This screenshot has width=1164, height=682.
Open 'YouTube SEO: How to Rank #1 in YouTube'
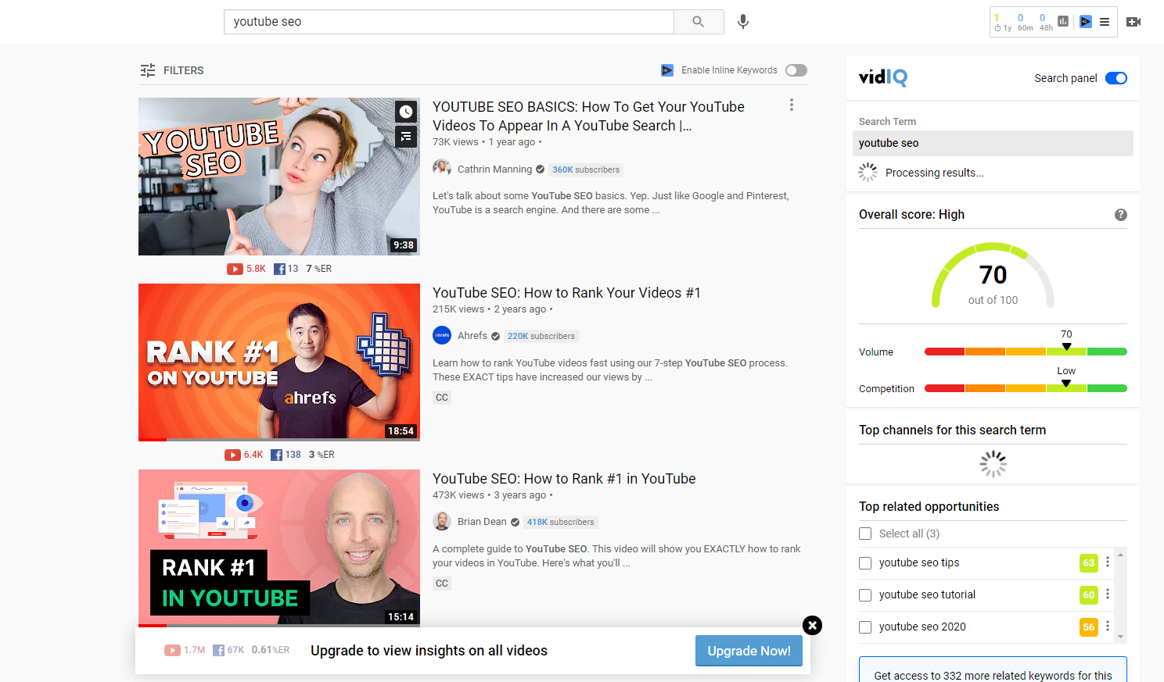564,479
